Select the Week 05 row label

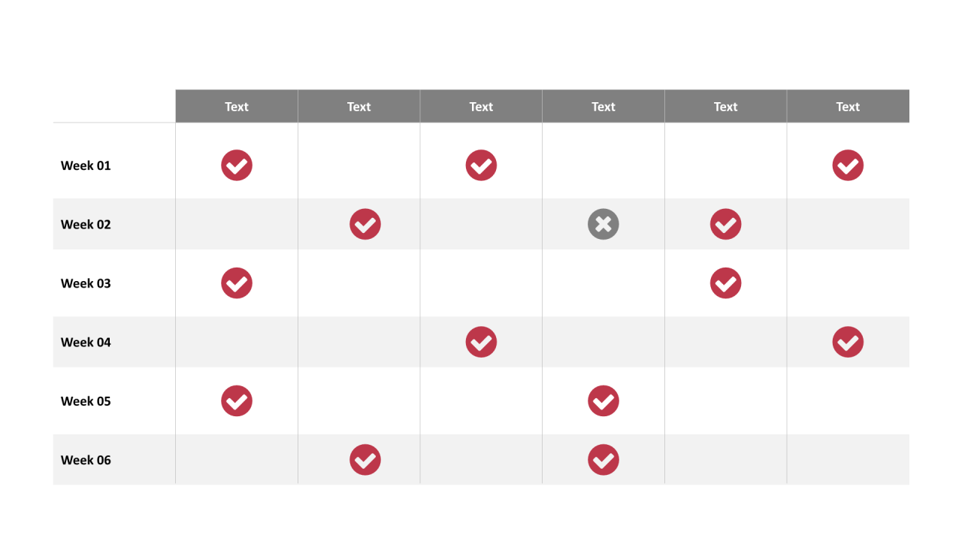[86, 401]
